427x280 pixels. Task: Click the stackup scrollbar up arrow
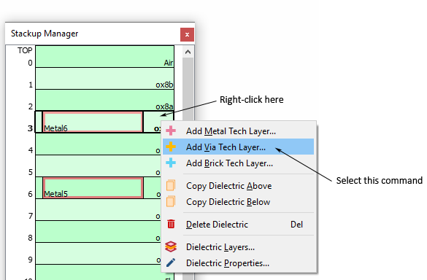click(x=188, y=52)
